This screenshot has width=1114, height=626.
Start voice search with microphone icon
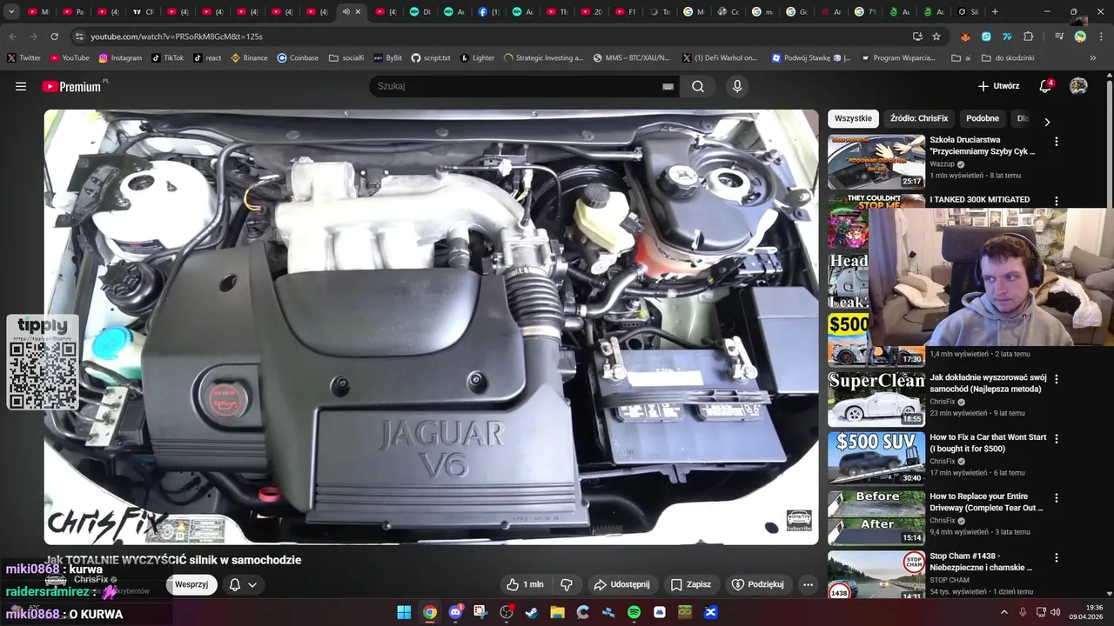coord(737,86)
